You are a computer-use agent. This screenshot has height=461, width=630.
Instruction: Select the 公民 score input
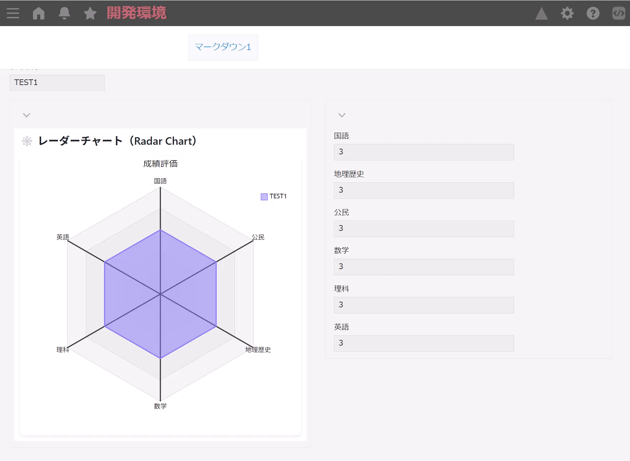(423, 229)
